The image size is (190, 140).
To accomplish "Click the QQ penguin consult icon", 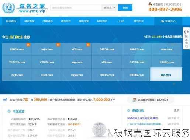I will 150,4.
